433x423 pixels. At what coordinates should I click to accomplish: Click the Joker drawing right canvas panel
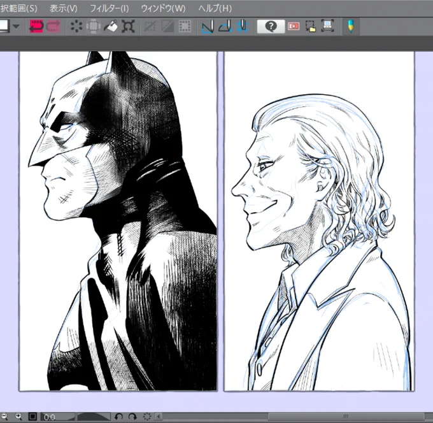(319, 221)
